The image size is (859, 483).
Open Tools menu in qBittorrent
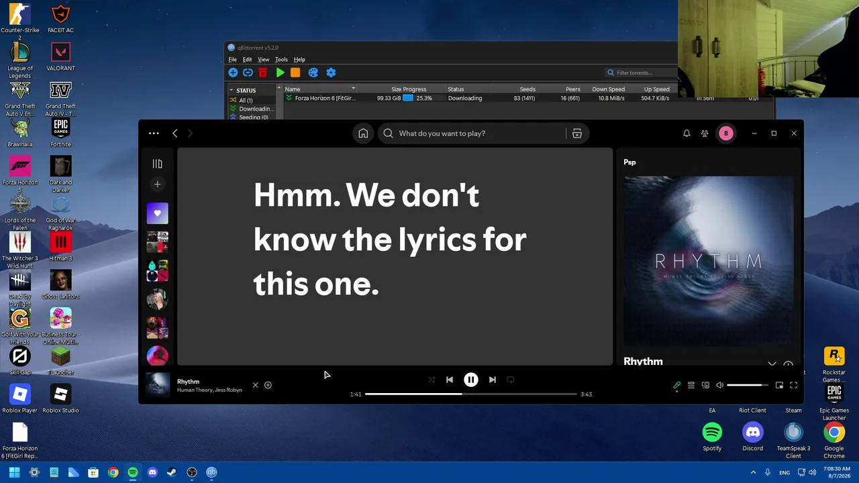coord(281,60)
